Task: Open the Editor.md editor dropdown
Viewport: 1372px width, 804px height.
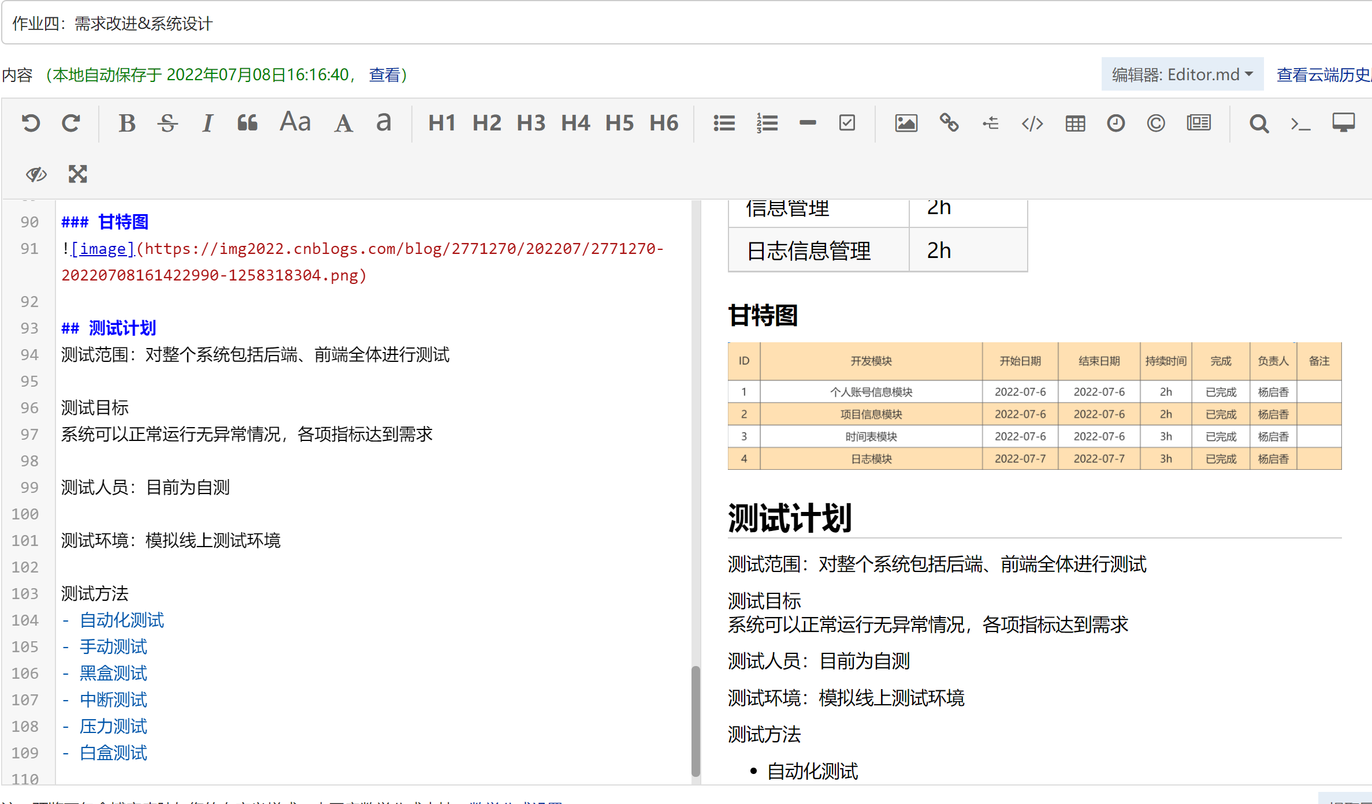Action: tap(1182, 74)
